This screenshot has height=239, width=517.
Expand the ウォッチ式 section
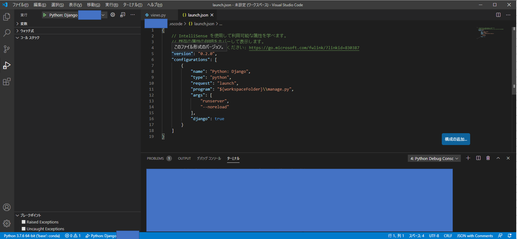point(77,31)
